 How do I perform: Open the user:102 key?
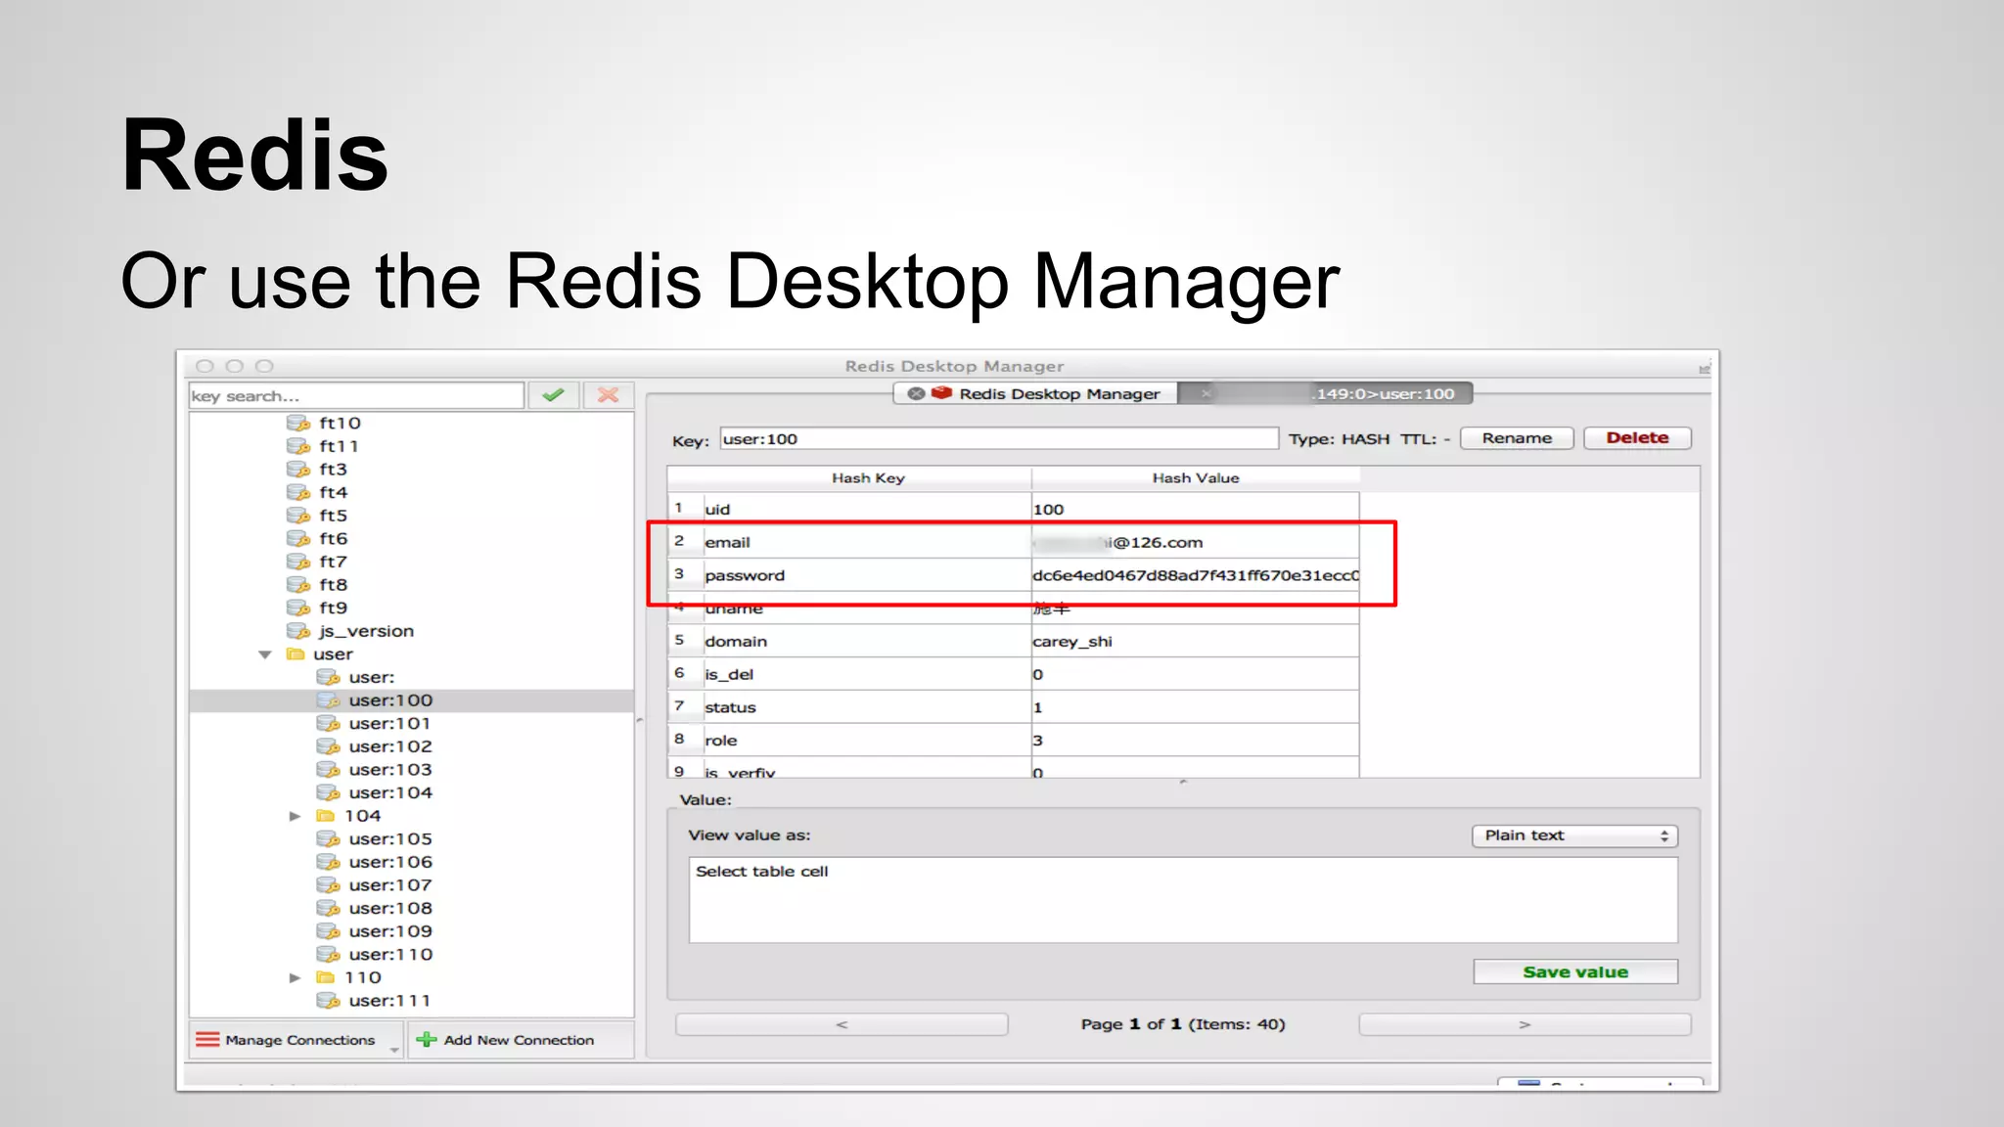[389, 746]
